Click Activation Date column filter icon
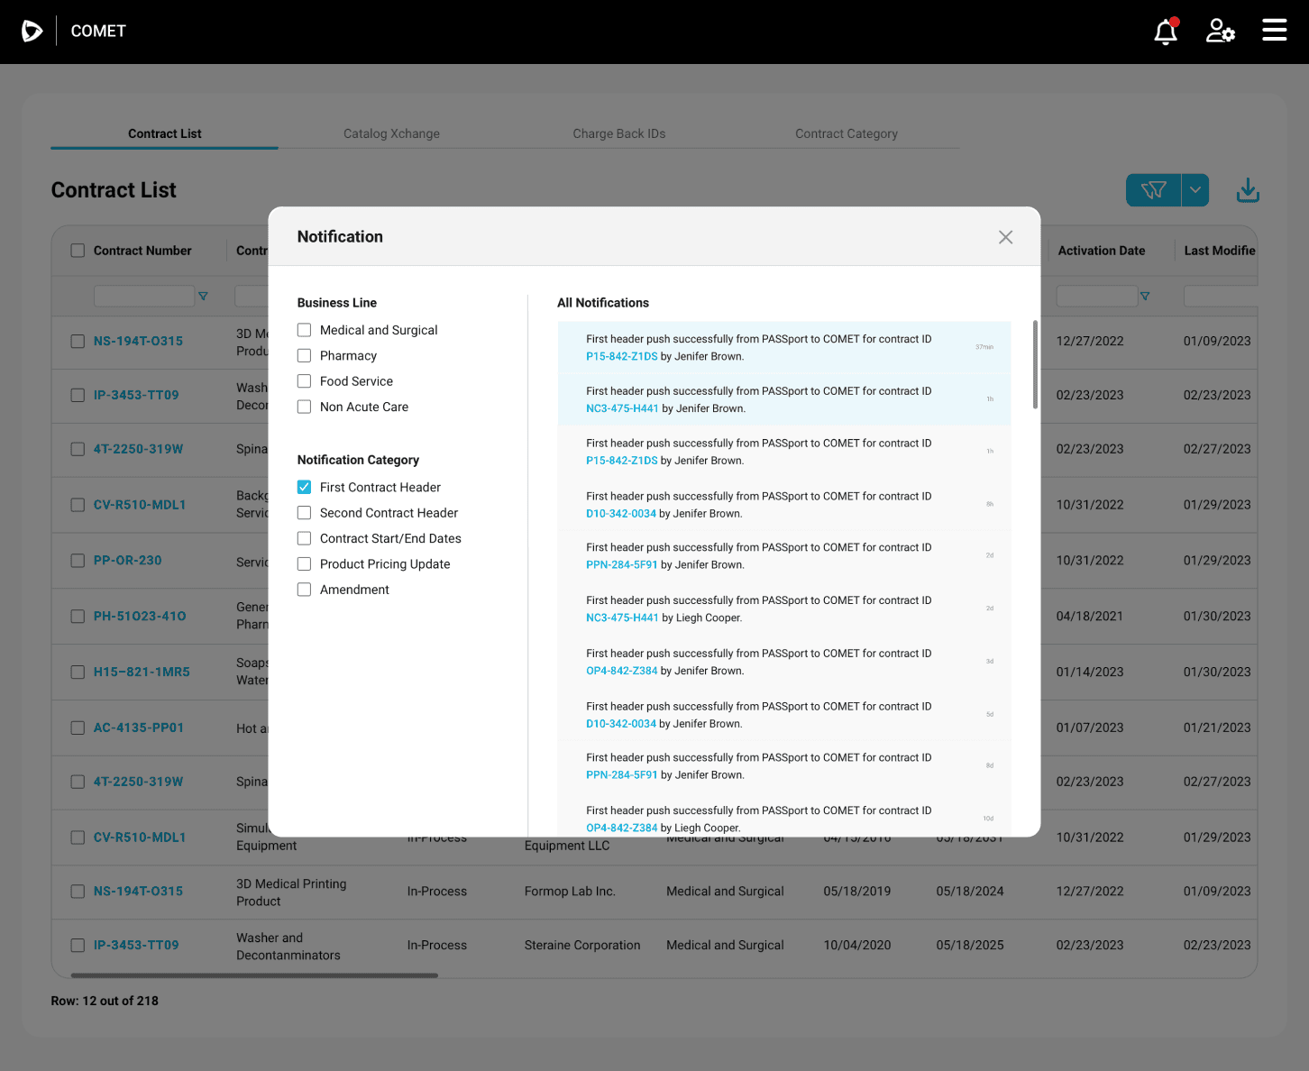The width and height of the screenshot is (1309, 1071). tap(1145, 296)
